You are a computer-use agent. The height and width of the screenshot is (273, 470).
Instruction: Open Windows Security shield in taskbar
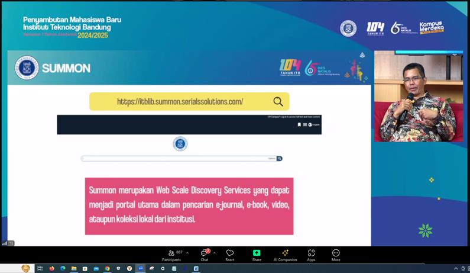tap(118, 268)
